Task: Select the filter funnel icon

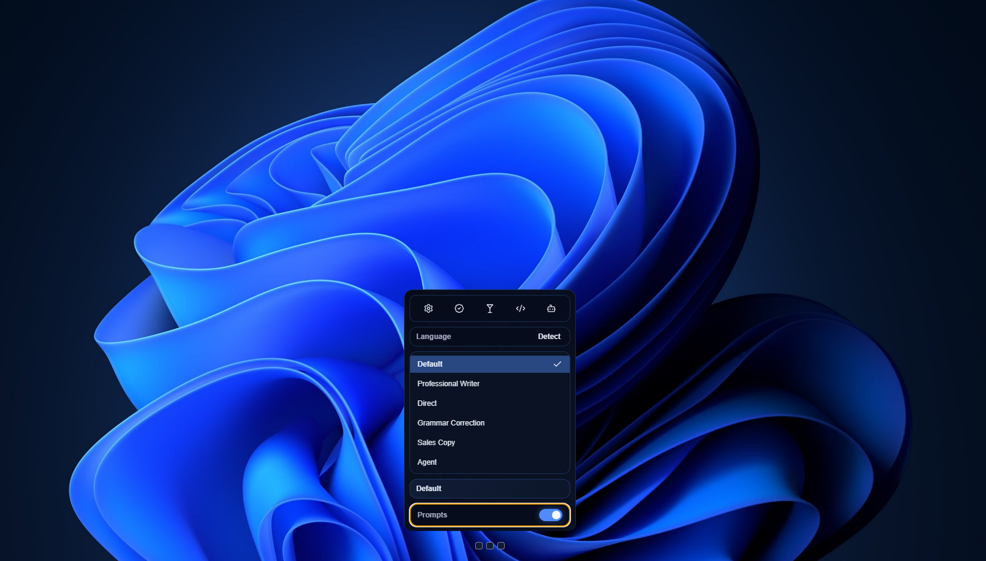Action: click(489, 308)
